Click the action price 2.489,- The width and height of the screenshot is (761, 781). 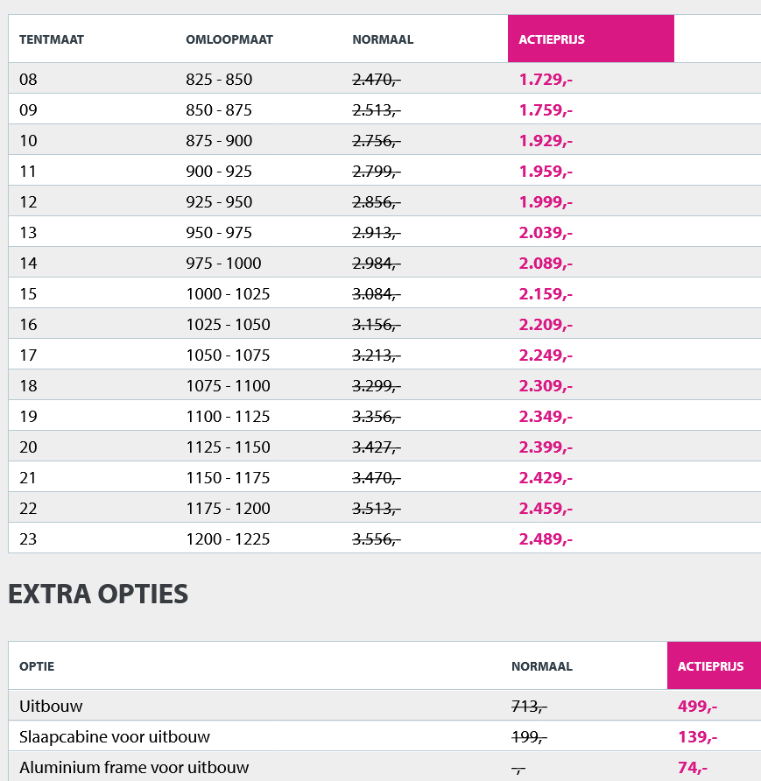point(546,539)
